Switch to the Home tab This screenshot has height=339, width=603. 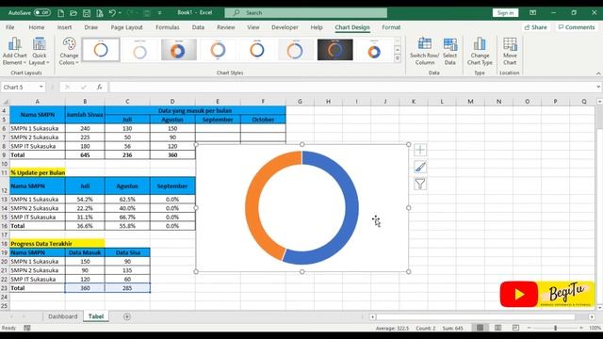(x=36, y=27)
